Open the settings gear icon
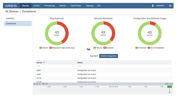The height and width of the screenshot is (96, 177). coord(170,6)
